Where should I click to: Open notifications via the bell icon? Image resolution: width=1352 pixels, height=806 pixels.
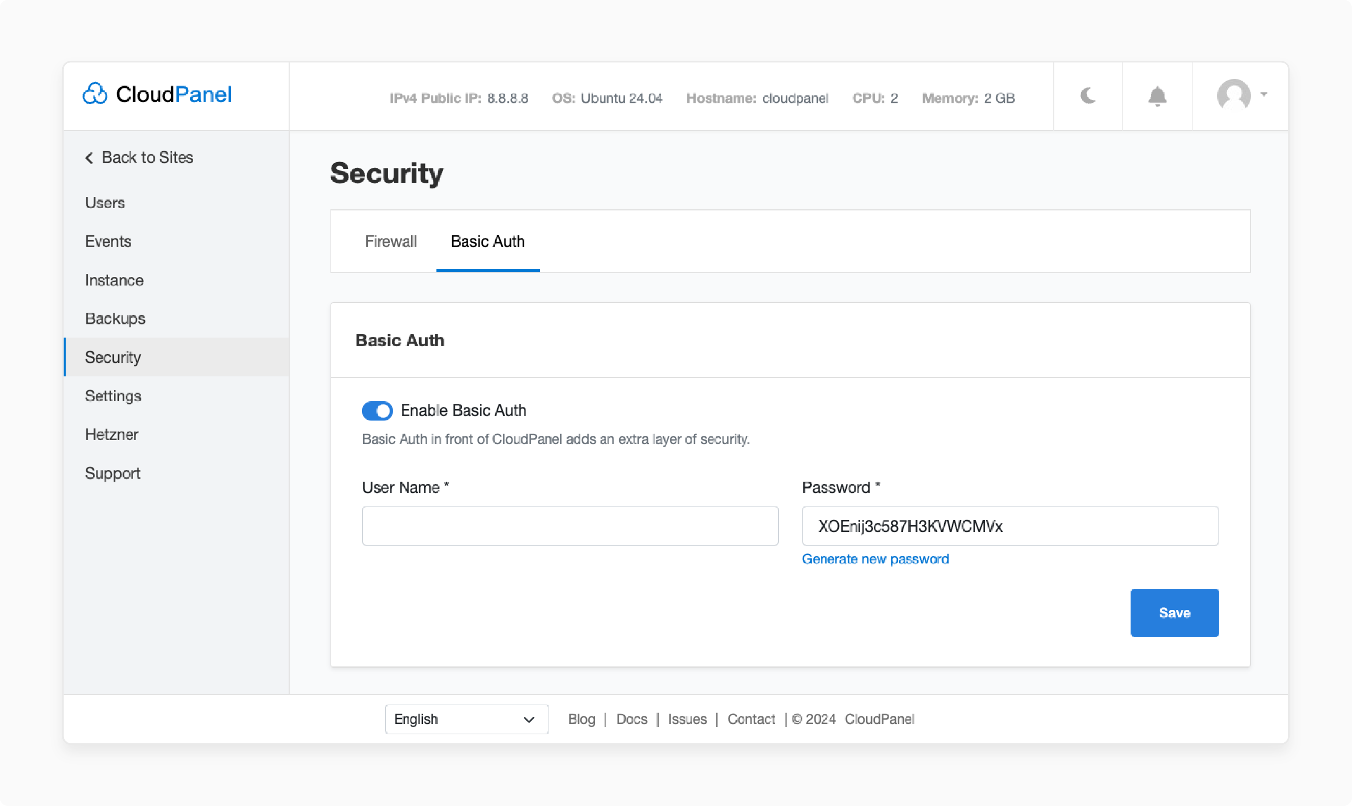point(1157,96)
